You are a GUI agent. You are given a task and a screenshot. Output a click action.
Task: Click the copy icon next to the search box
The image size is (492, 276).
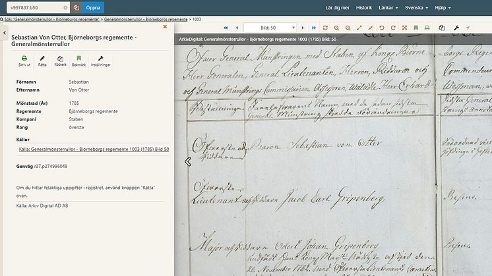pos(77,8)
